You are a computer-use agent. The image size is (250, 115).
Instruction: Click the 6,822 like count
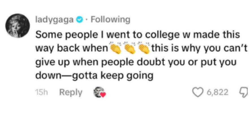pos(217,92)
